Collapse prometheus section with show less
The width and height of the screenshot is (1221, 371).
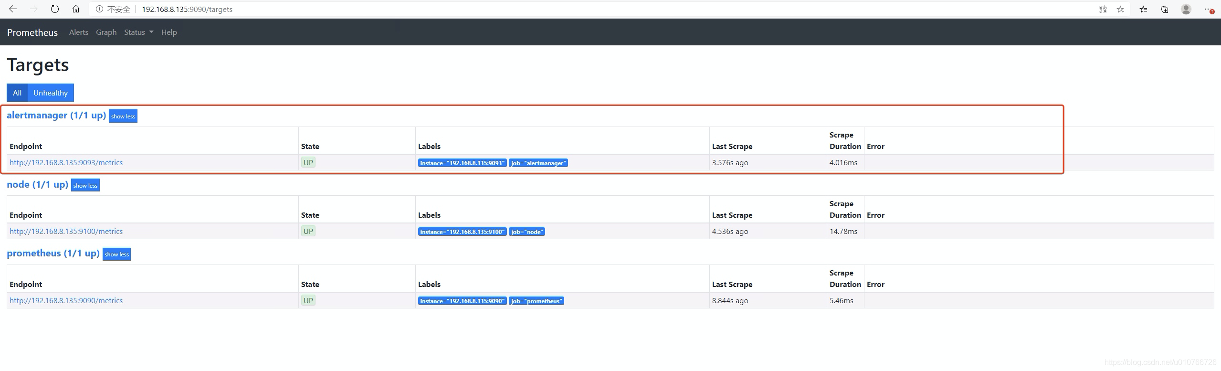click(116, 254)
